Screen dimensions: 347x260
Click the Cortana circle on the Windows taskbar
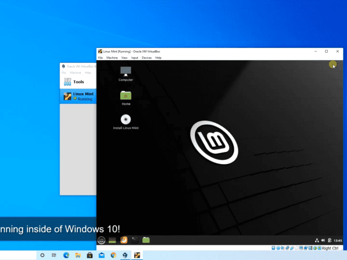click(42, 255)
